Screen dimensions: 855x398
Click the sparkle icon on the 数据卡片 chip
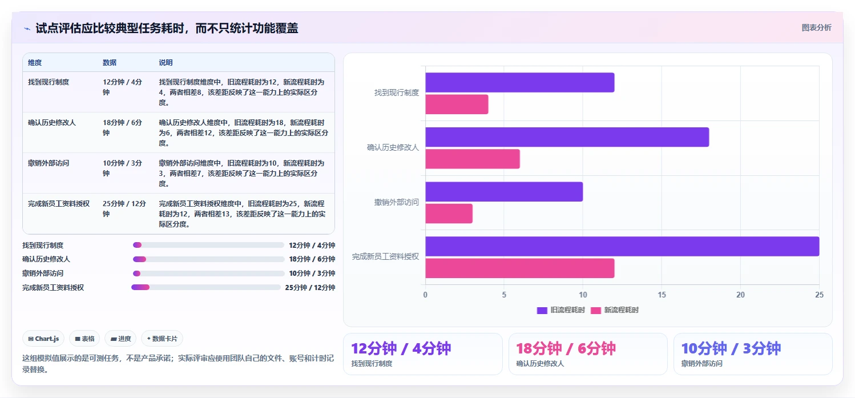148,339
